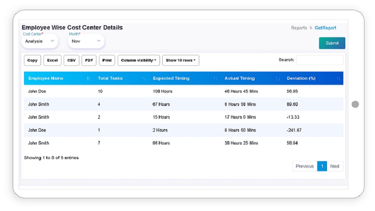
Task: Select the deviation value -241.67
Action: [x=294, y=130]
